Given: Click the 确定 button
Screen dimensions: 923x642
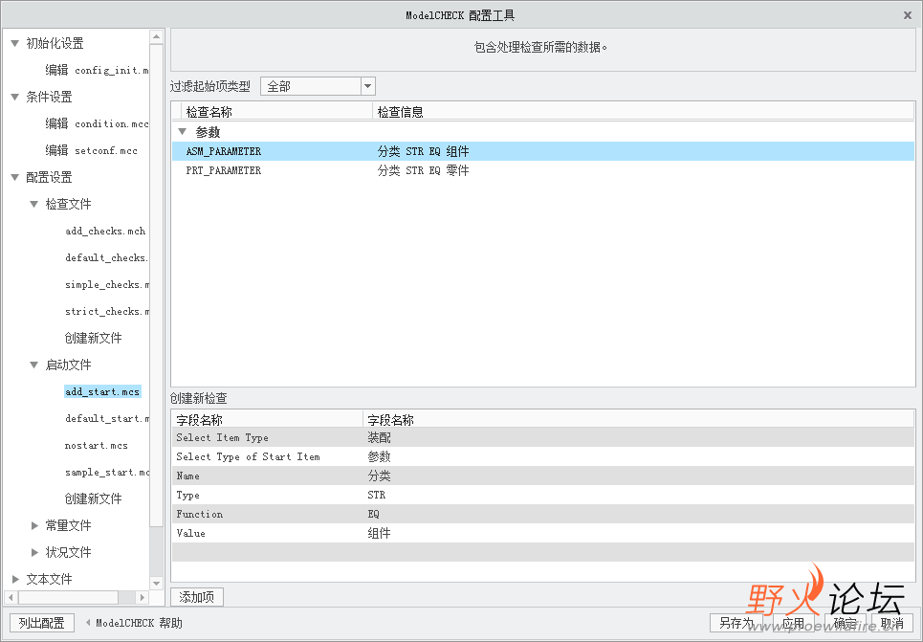Looking at the screenshot, I should (846, 623).
